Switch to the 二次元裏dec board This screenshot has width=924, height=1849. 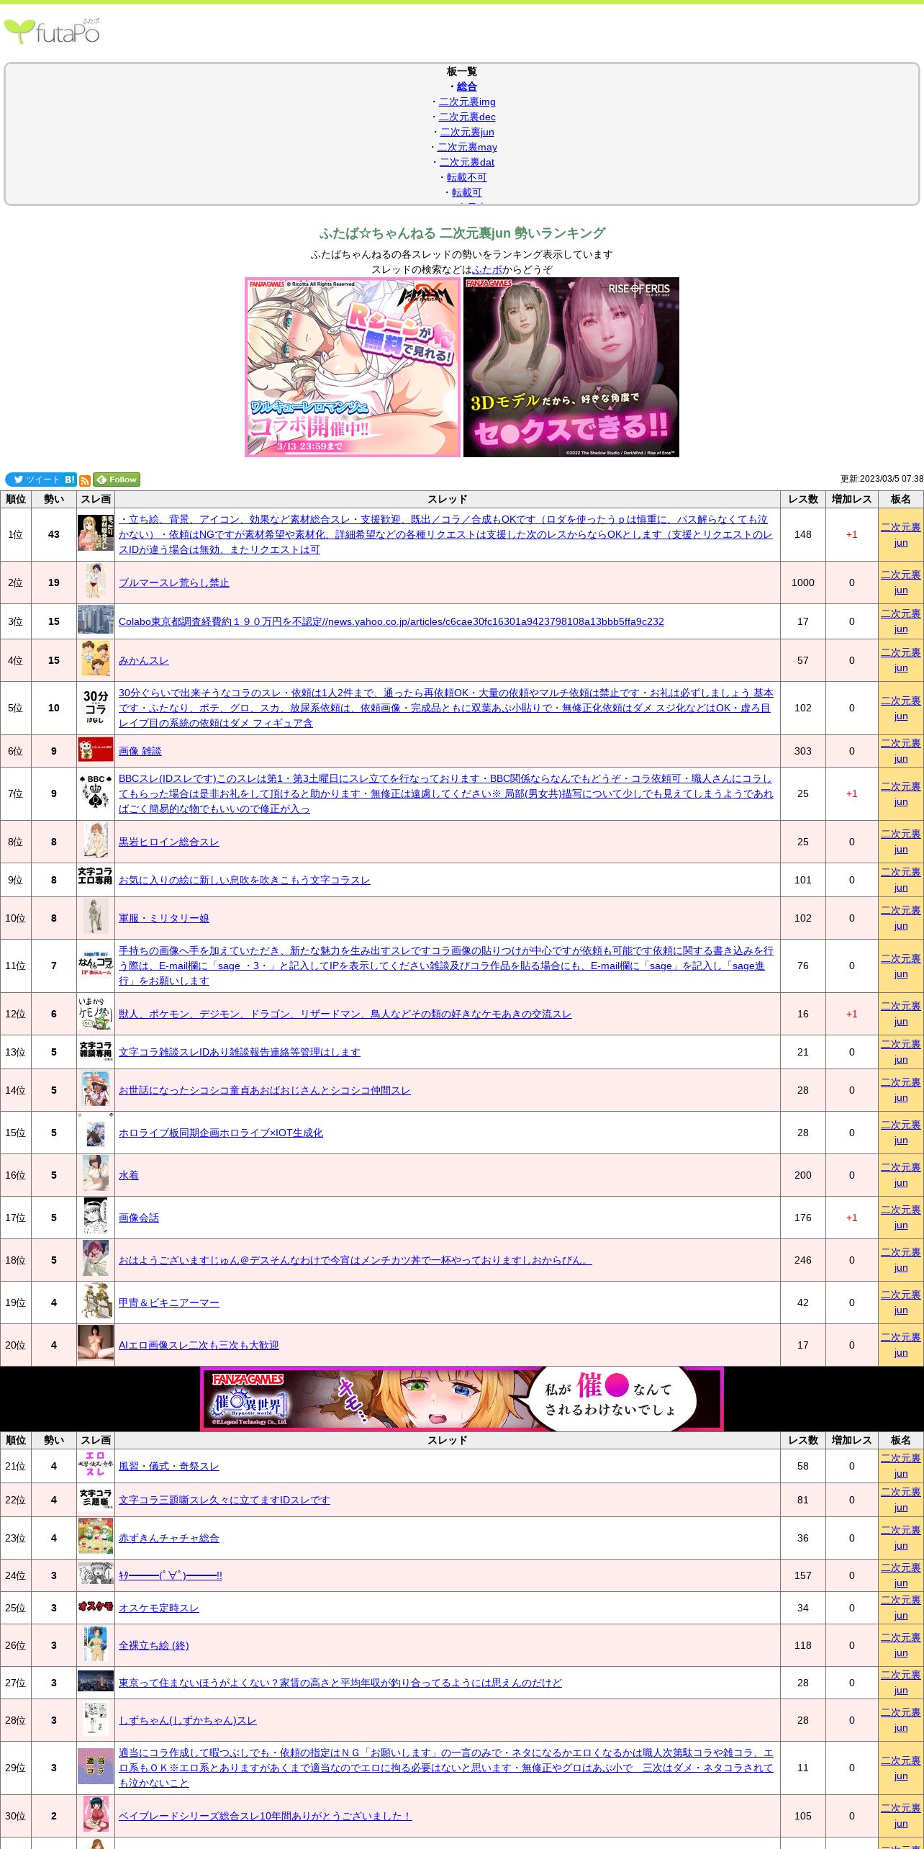click(x=467, y=117)
